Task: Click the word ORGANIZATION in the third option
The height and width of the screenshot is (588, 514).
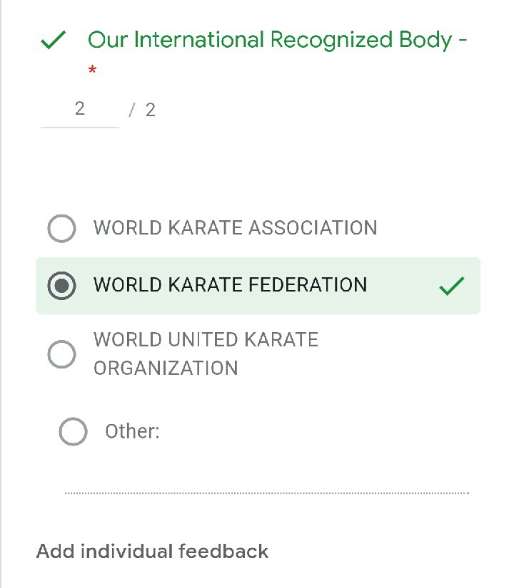Action: point(166,368)
